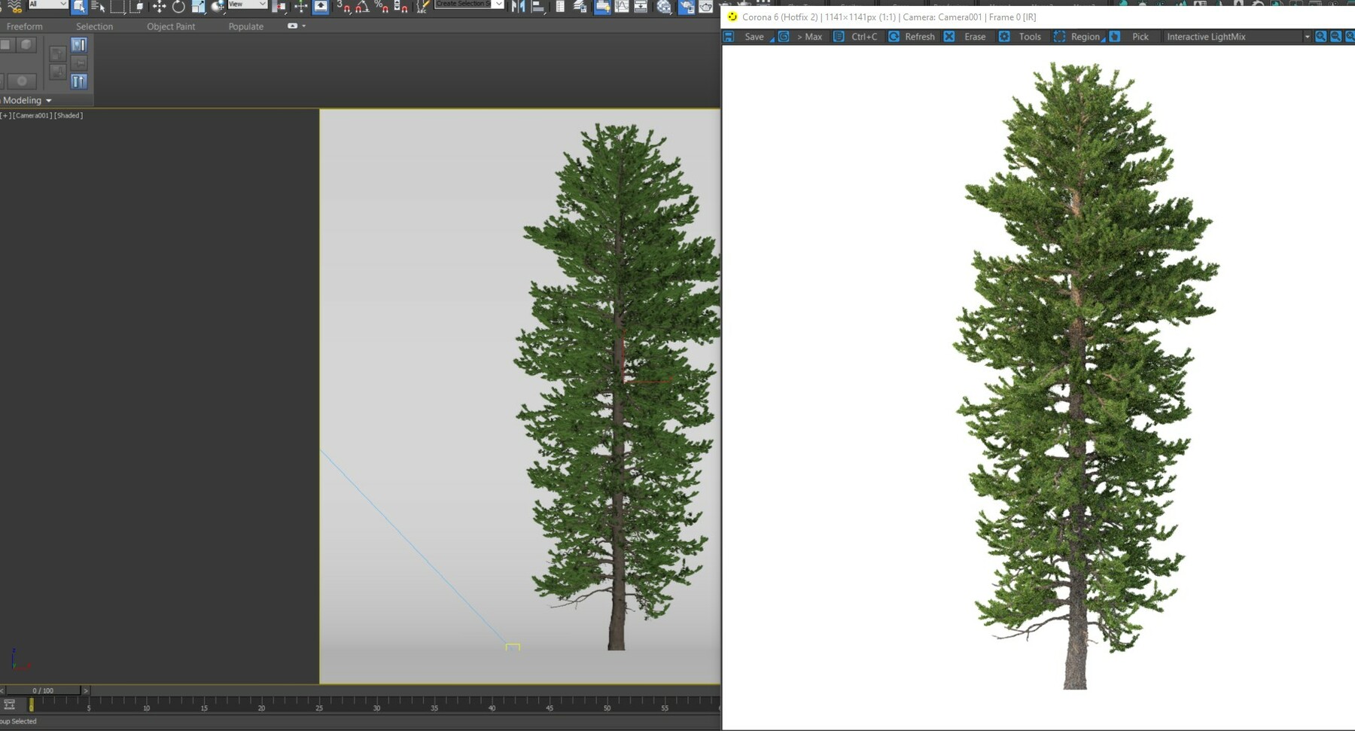Open the Create Selection Set dropdown
The width and height of the screenshot is (1355, 731).
coord(469,5)
